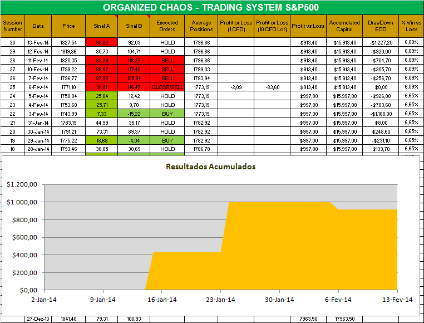
Task: Select BUY order for 29-Jan-14
Action: [167, 140]
